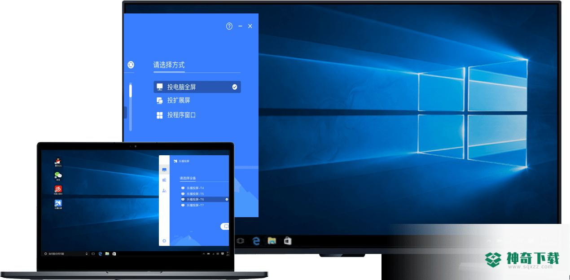This screenshot has height=280, width=570.
Task: Expand hidden tray icons on laptop taskbar
Action: pyautogui.click(x=204, y=254)
